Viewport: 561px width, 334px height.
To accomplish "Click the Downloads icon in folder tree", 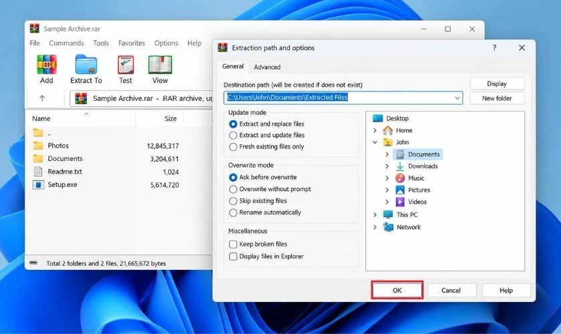I will coord(400,166).
